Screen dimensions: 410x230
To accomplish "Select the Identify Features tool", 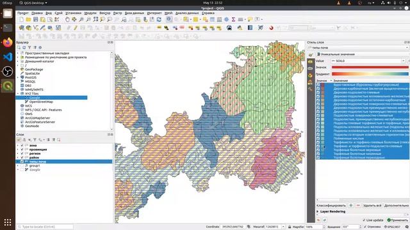I will (x=169, y=20).
